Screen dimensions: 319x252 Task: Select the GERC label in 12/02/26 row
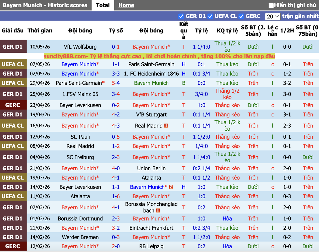pos(12,246)
